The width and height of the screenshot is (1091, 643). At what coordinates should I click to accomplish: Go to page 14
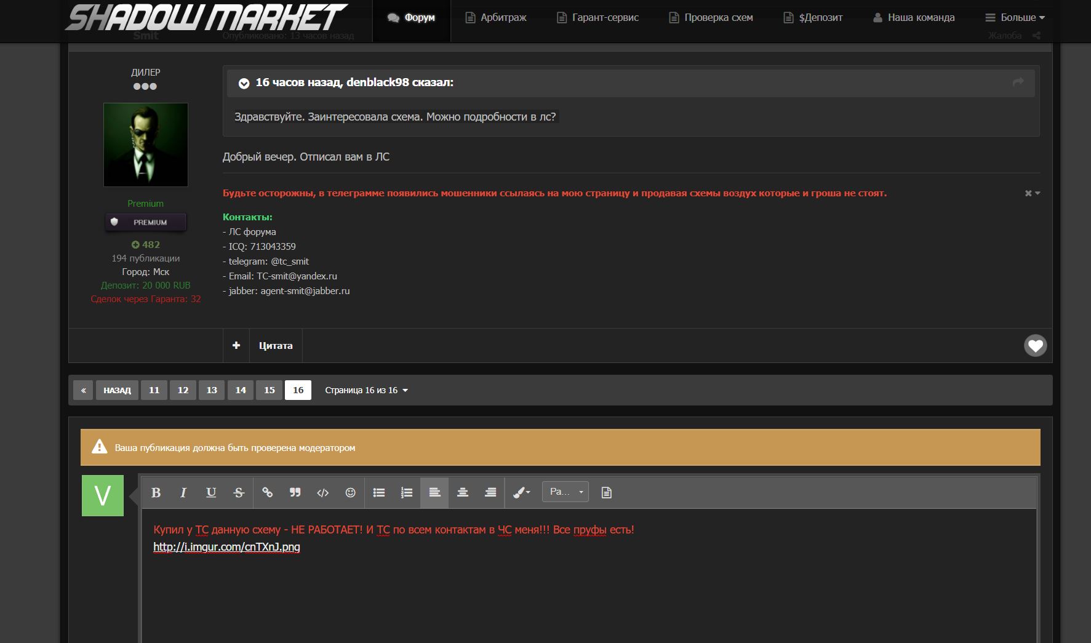coord(241,390)
